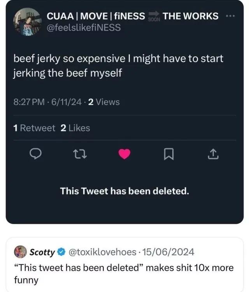Click the blue verified badge next to Scotty
The height and width of the screenshot is (292, 249).
(61, 252)
